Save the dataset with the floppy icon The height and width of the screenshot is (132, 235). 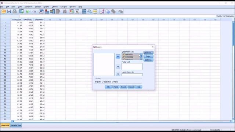(9, 11)
